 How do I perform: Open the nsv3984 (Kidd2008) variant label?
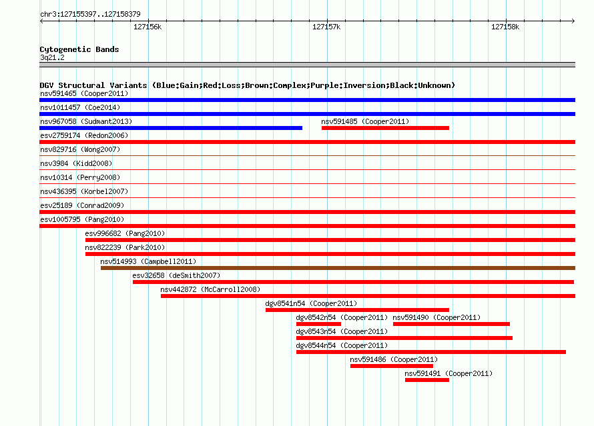[x=76, y=163]
